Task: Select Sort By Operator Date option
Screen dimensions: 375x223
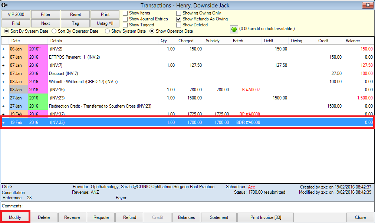Action: click(x=54, y=31)
